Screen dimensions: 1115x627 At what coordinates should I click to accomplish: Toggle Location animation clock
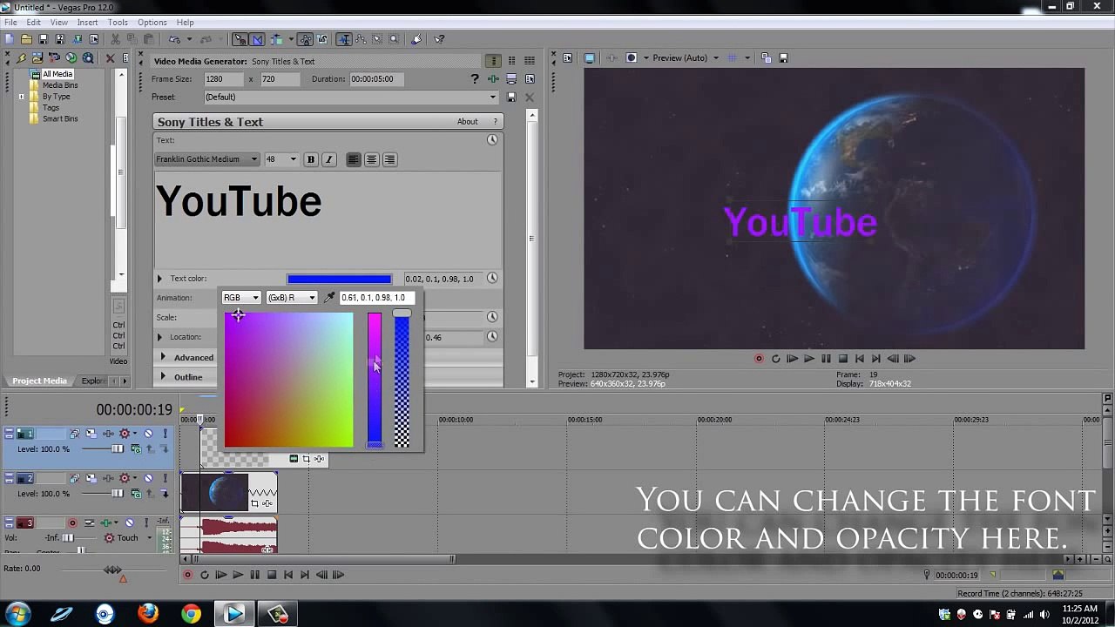tap(492, 337)
